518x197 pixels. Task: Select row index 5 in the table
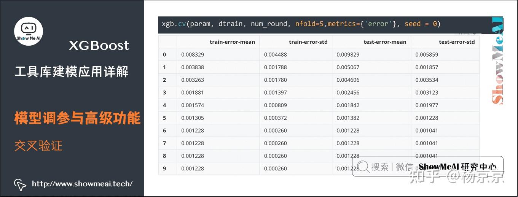tap(164, 118)
